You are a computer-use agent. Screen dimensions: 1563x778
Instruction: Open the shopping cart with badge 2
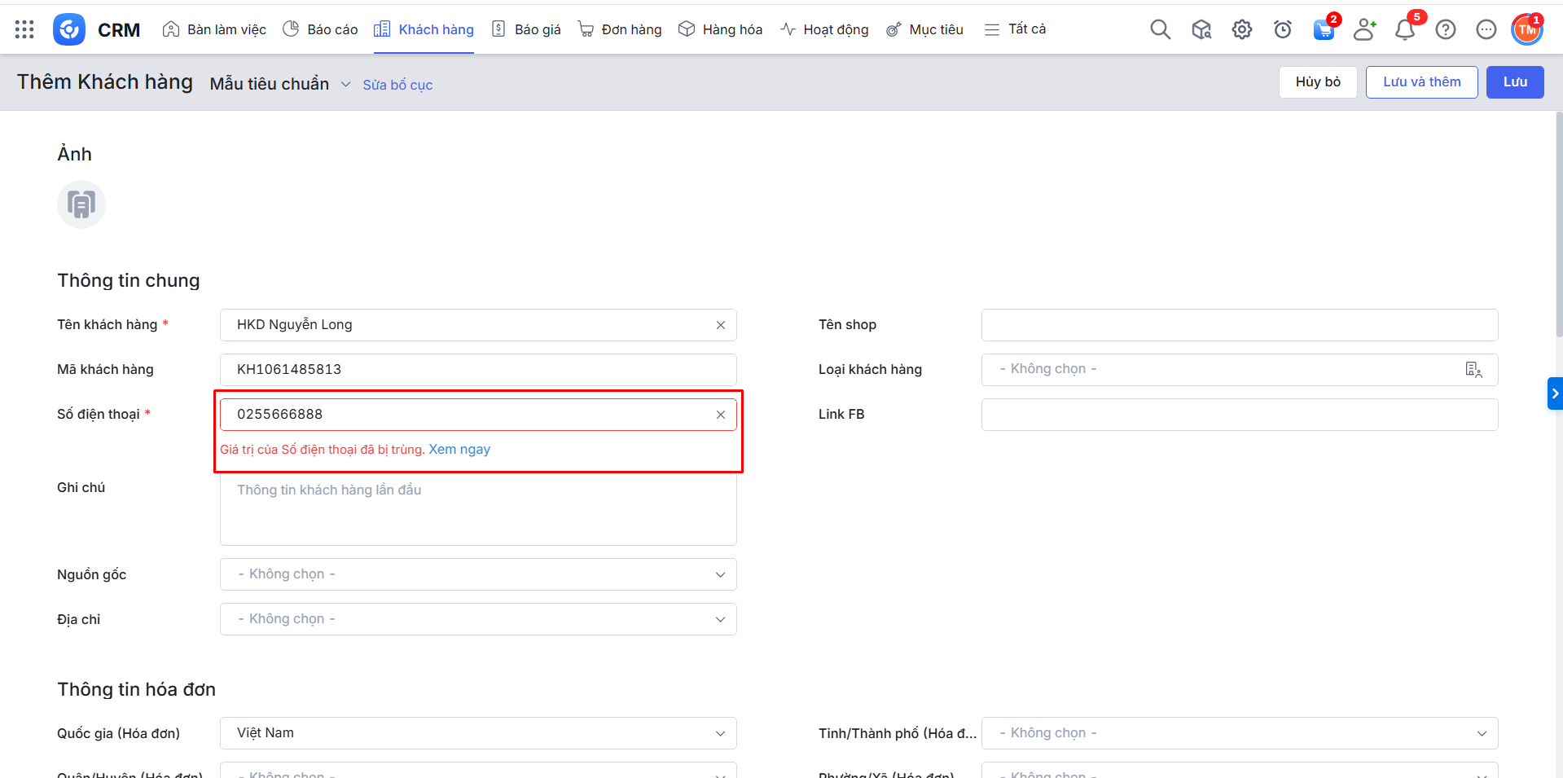pyautogui.click(x=1324, y=30)
